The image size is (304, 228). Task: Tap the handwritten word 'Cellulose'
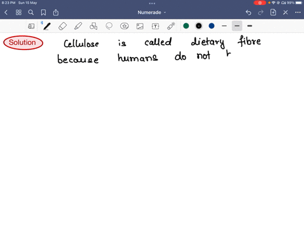pos(81,44)
